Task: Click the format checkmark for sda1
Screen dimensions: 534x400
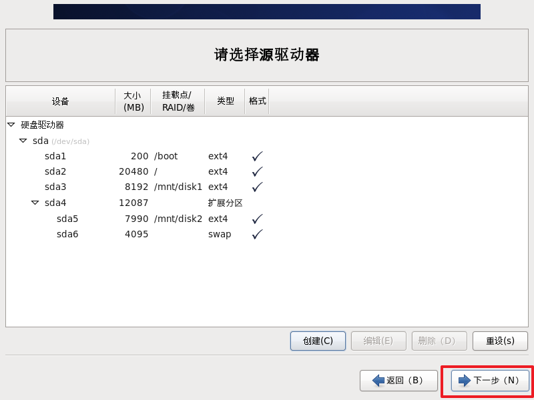Action: point(258,156)
